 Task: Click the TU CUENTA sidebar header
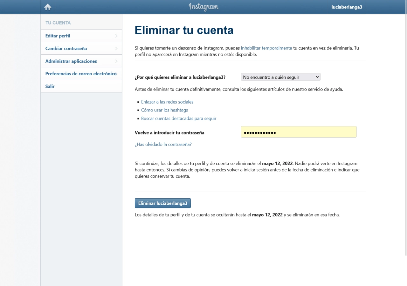(x=58, y=23)
